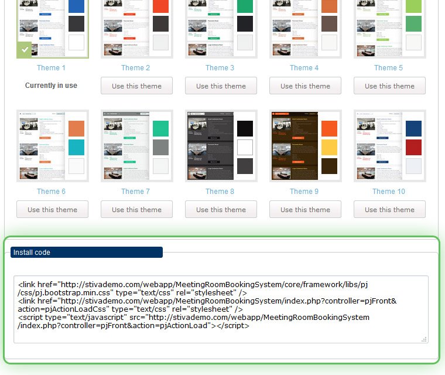This screenshot has width=445, height=375.
Task: Open Theme 5 preview thumbnail
Action: pyautogui.click(x=389, y=29)
